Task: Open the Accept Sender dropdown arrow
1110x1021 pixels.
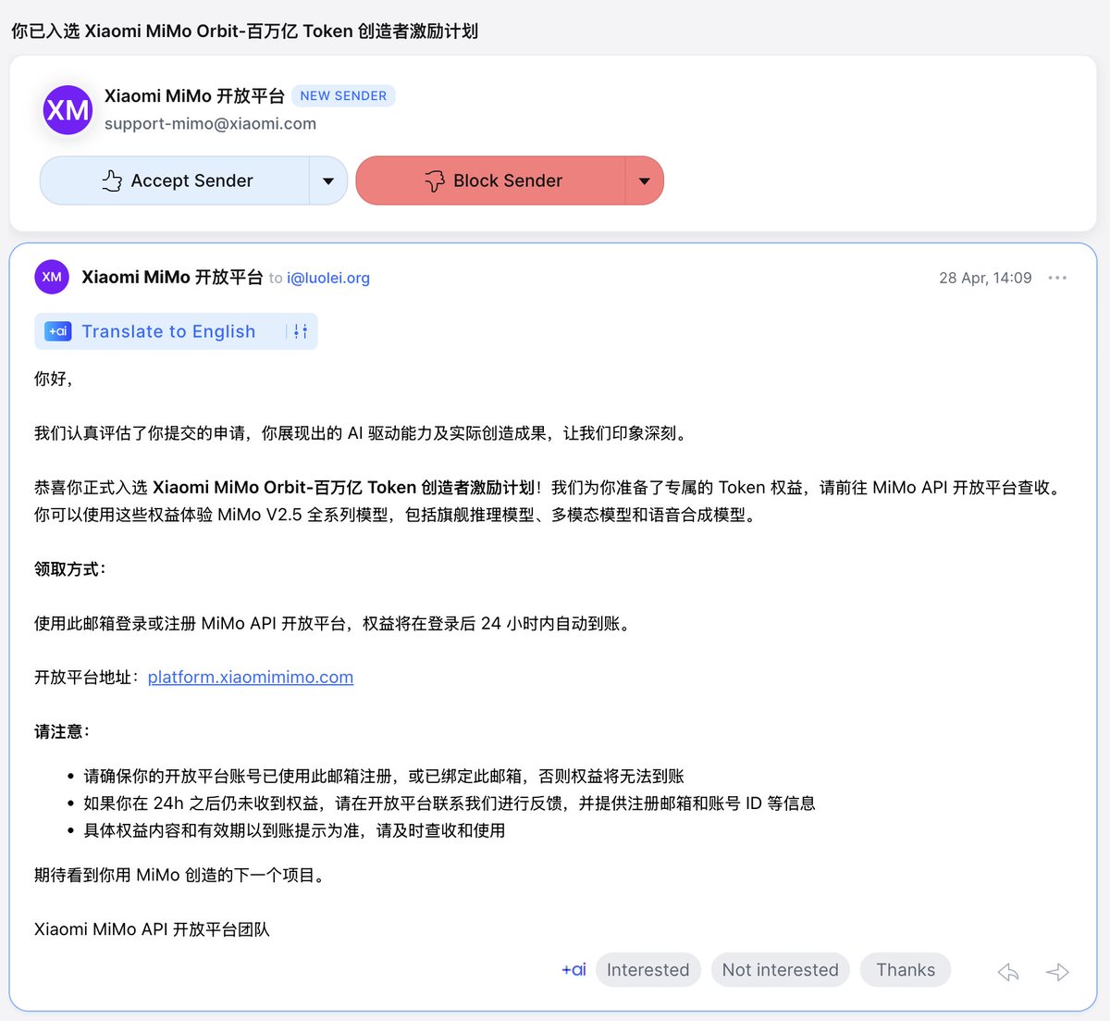Action: point(328,181)
